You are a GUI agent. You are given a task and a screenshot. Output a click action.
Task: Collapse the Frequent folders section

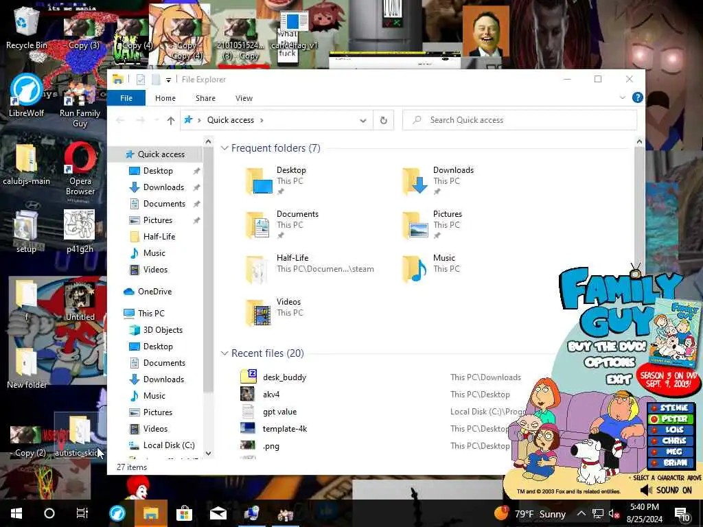(x=224, y=148)
